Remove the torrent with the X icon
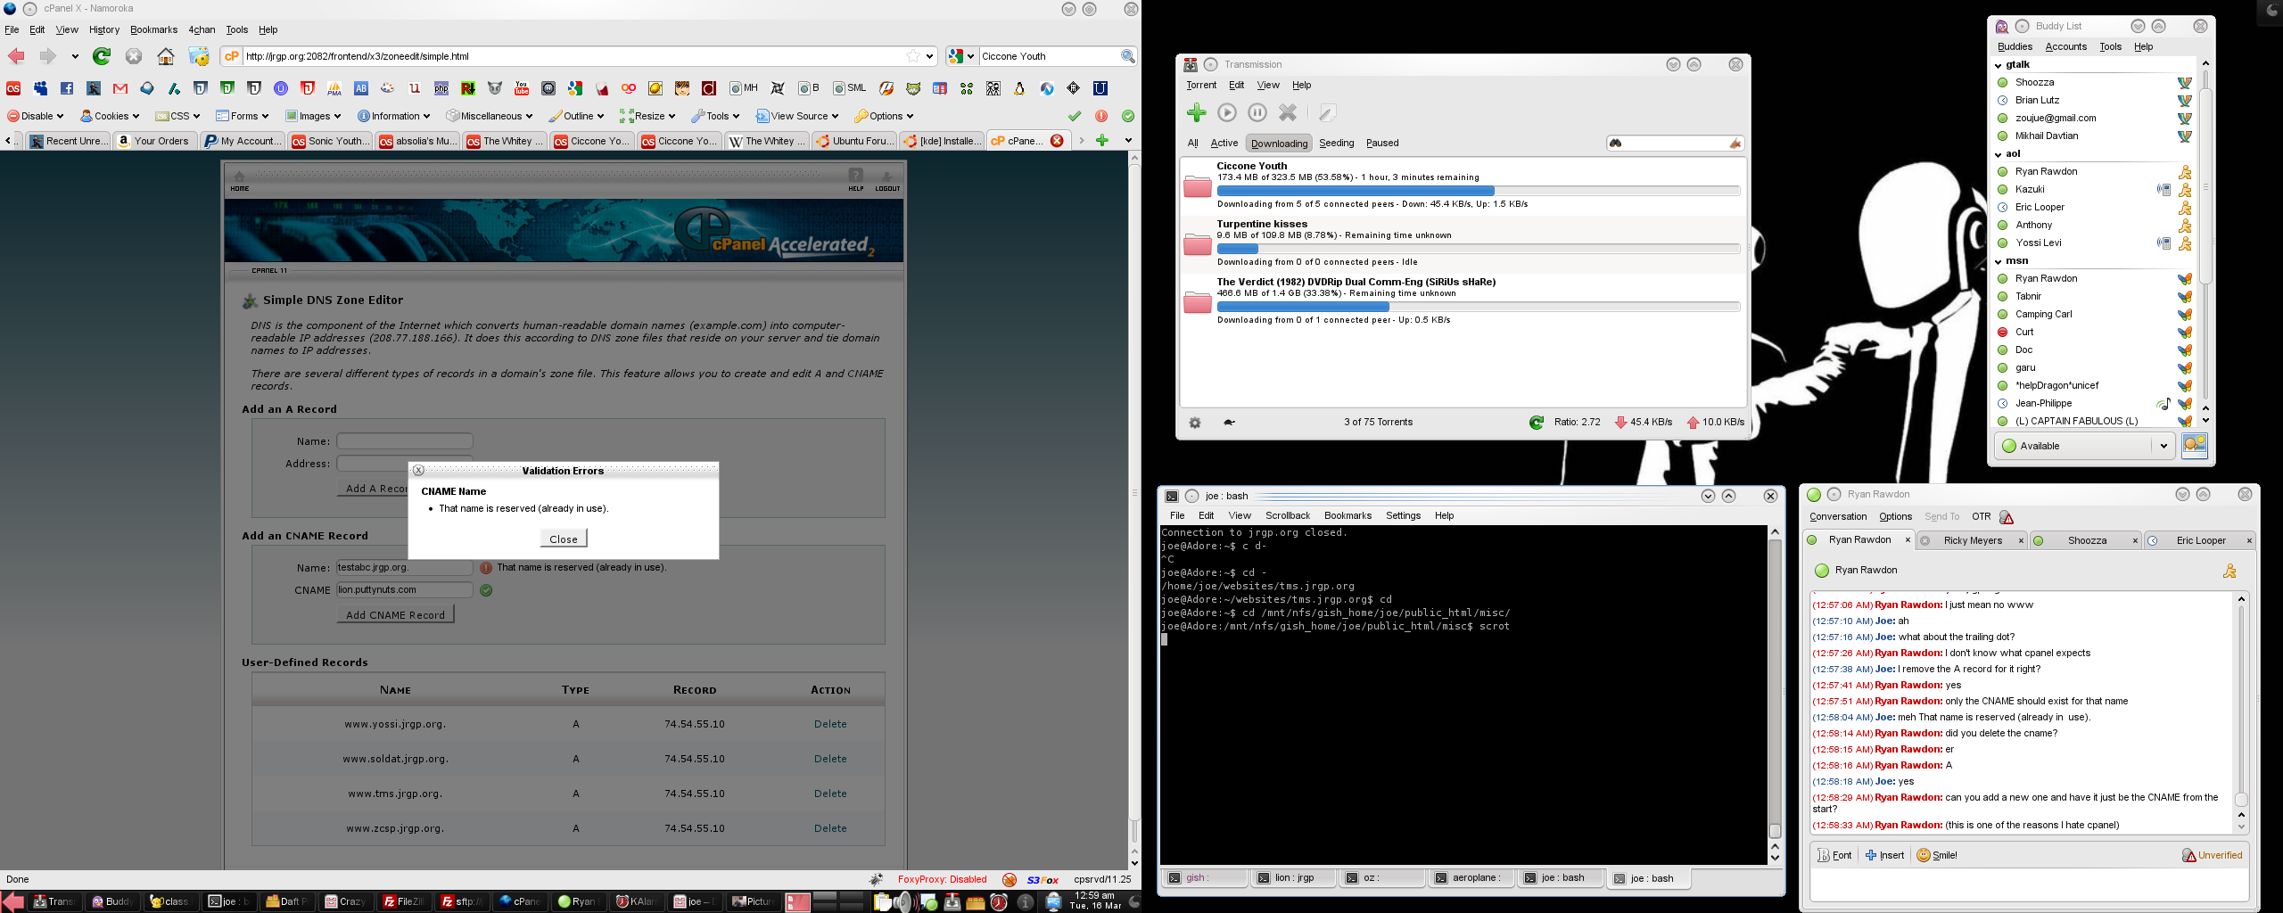This screenshot has width=2283, height=913. 1288,112
